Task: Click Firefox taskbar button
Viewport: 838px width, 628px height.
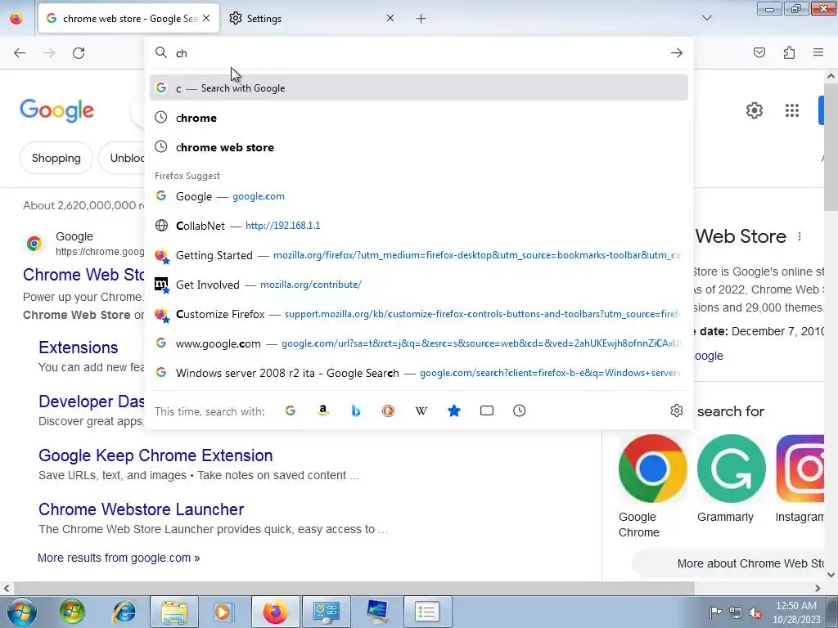Action: pos(275,612)
